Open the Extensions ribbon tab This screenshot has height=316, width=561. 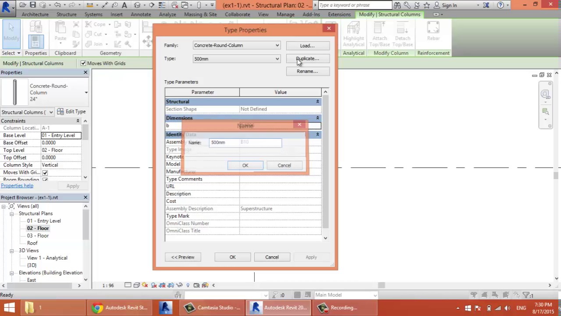tap(339, 14)
